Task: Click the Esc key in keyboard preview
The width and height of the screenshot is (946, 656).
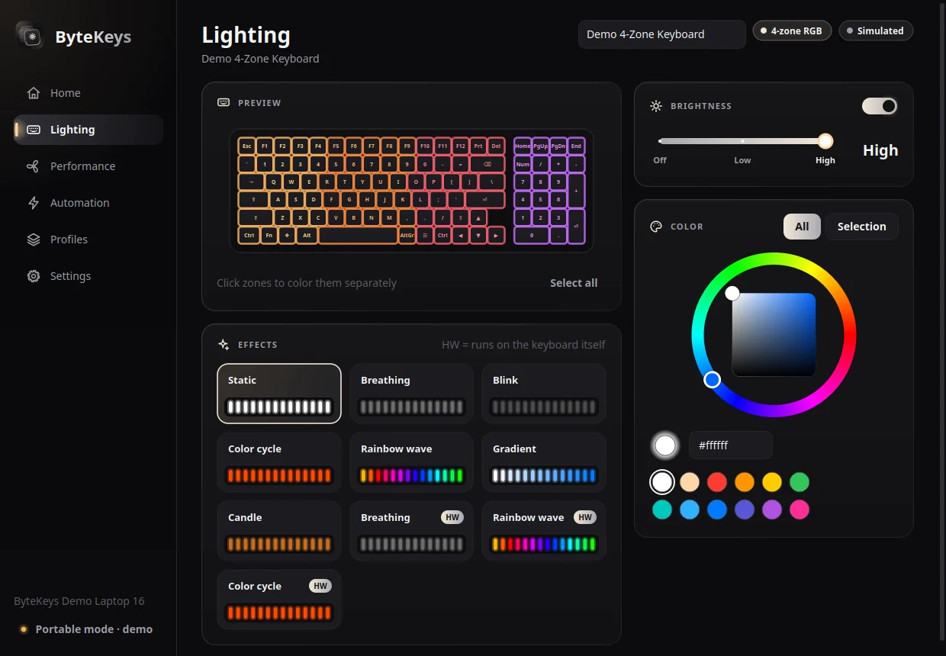Action: tap(247, 146)
